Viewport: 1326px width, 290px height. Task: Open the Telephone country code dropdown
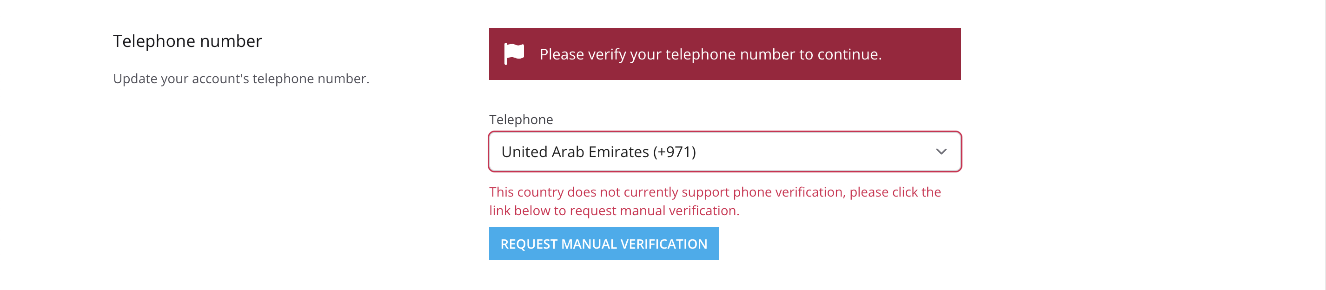(725, 152)
